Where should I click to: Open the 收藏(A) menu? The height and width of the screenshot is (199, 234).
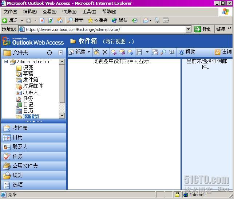pyautogui.click(x=69, y=12)
